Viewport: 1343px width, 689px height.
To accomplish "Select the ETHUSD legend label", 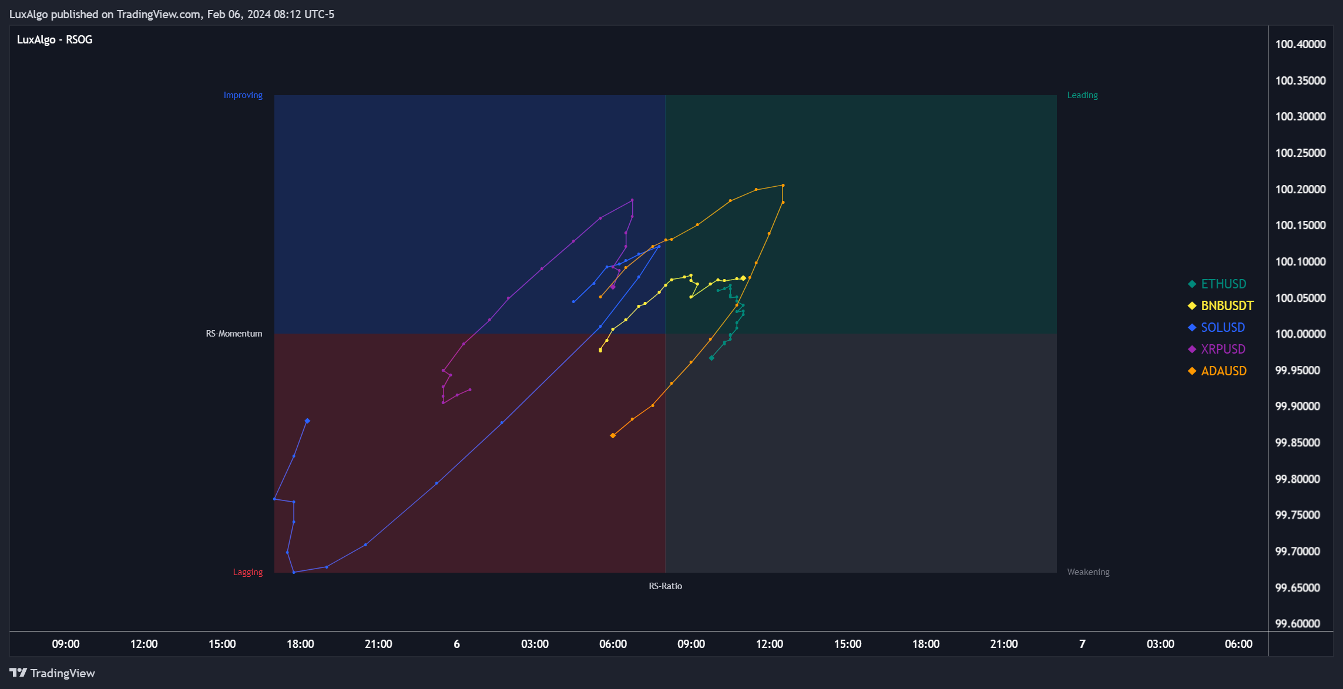I will [x=1224, y=284].
